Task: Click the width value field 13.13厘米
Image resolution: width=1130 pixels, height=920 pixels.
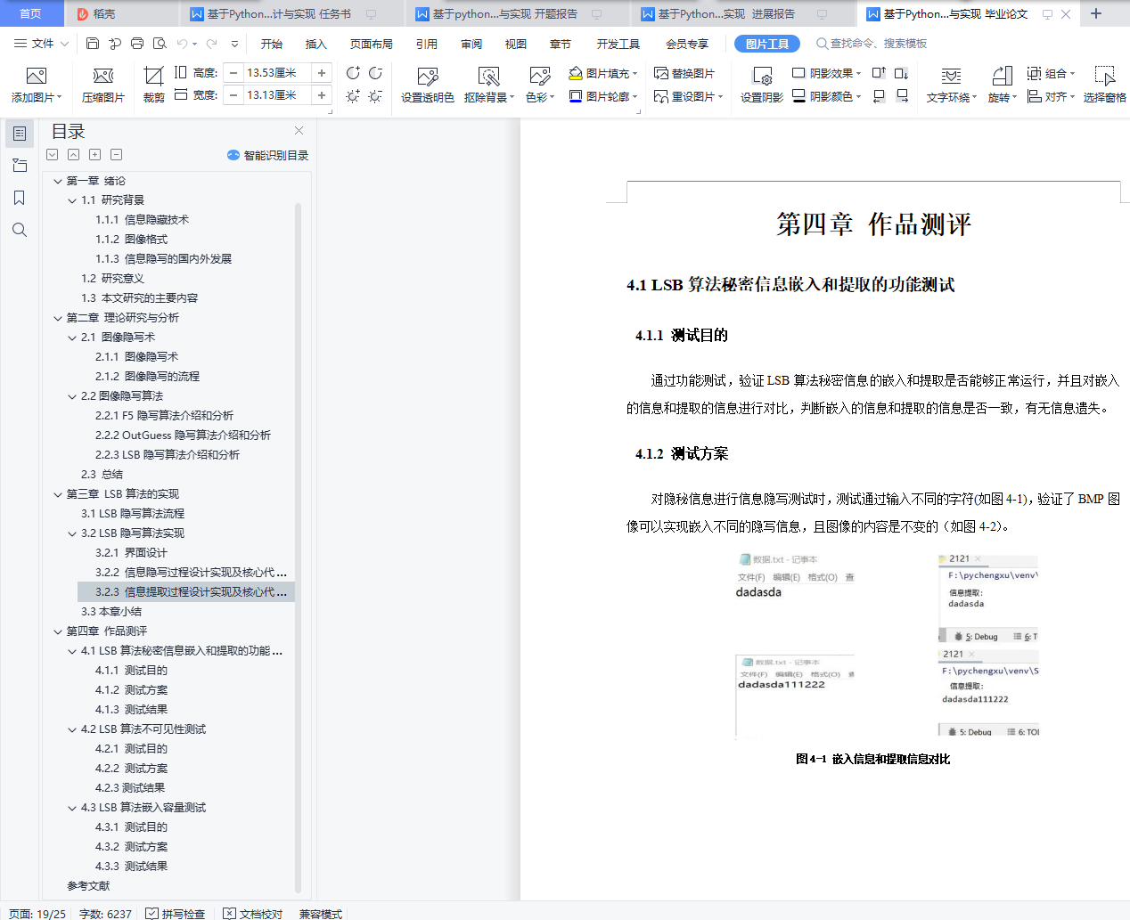Action: tap(277, 95)
